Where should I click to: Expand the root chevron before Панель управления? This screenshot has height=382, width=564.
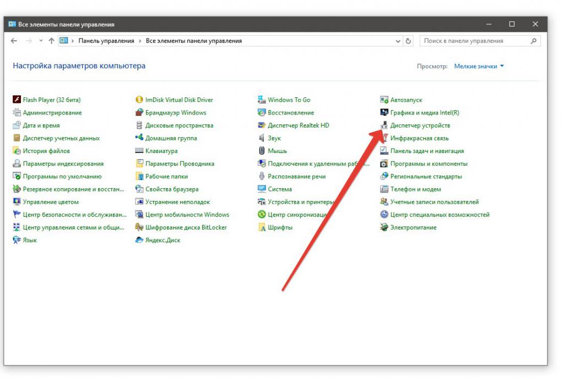(x=73, y=41)
